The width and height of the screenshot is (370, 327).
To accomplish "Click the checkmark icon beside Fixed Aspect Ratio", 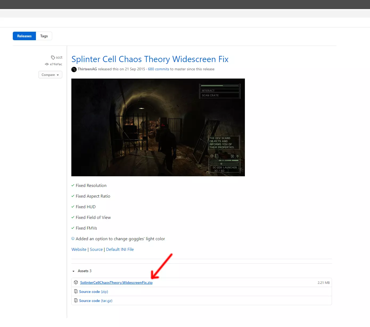I will (x=73, y=196).
